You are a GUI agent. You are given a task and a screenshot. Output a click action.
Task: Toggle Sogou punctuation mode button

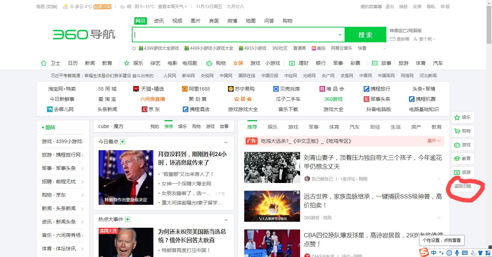pos(441,253)
